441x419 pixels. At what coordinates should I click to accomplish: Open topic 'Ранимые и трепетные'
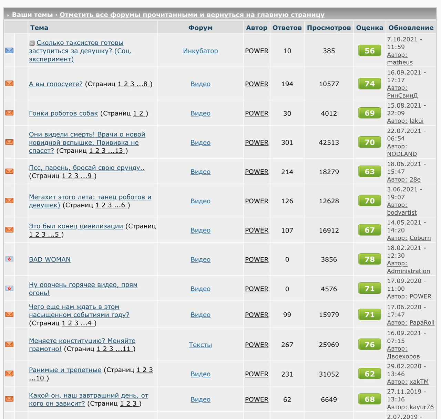(65, 370)
